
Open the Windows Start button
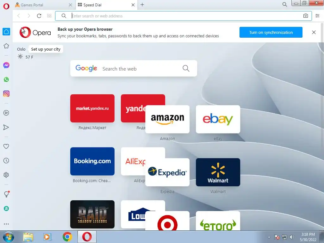click(x=8, y=237)
